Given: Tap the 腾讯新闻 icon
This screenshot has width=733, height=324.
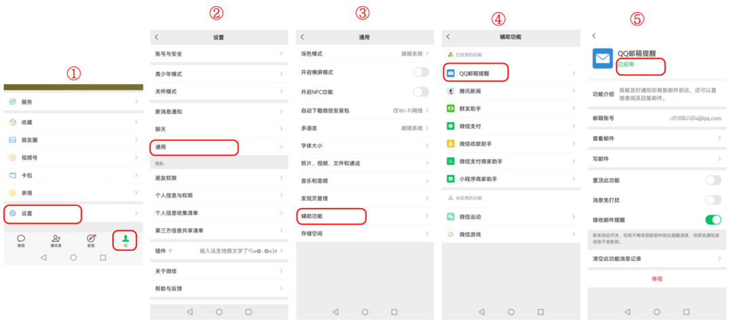Looking at the screenshot, I should tap(451, 91).
